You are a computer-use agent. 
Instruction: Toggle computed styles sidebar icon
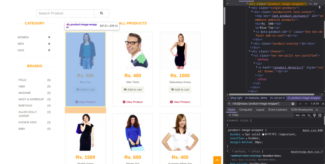[x=320, y=115]
